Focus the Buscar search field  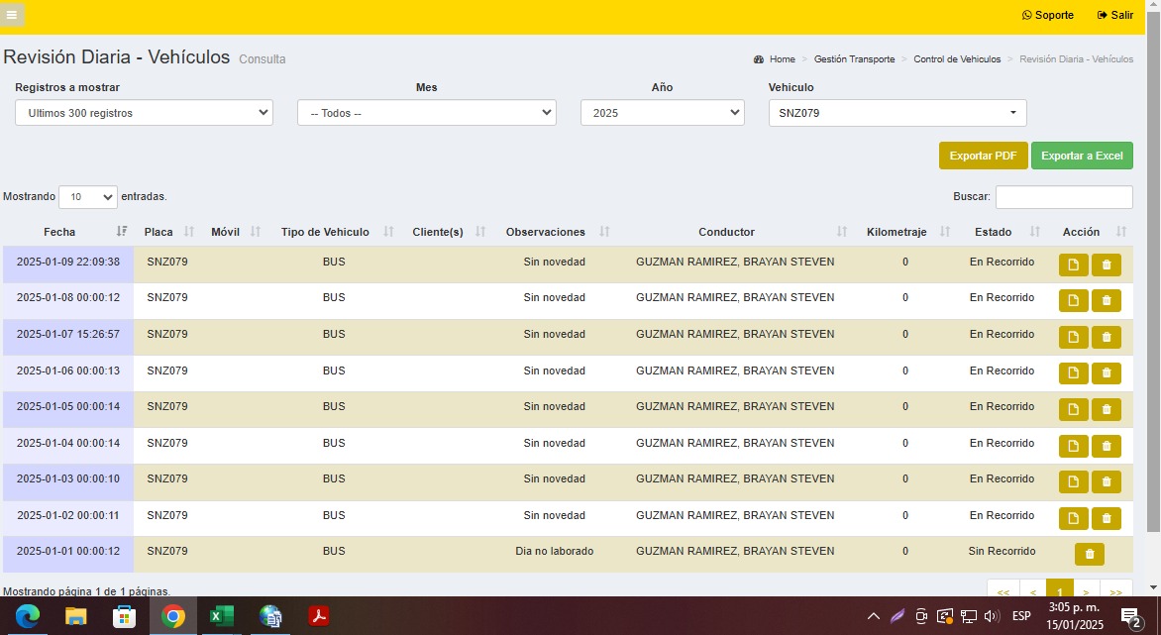click(x=1063, y=197)
